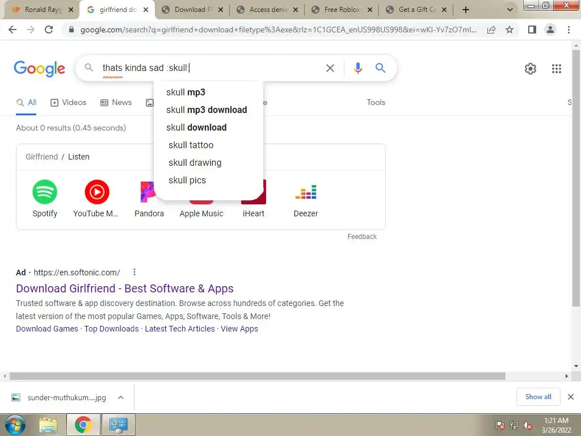Clear the search box with the X
This screenshot has width=581, height=436.
[330, 68]
